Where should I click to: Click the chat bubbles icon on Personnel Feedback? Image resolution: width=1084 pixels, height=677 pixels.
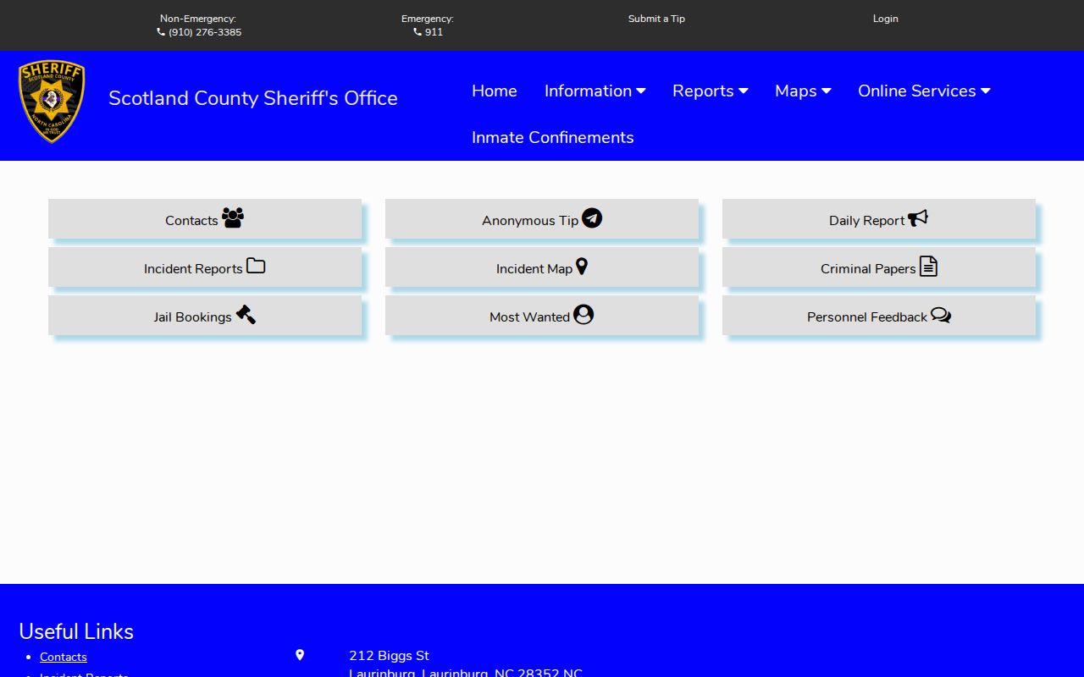[x=941, y=315]
